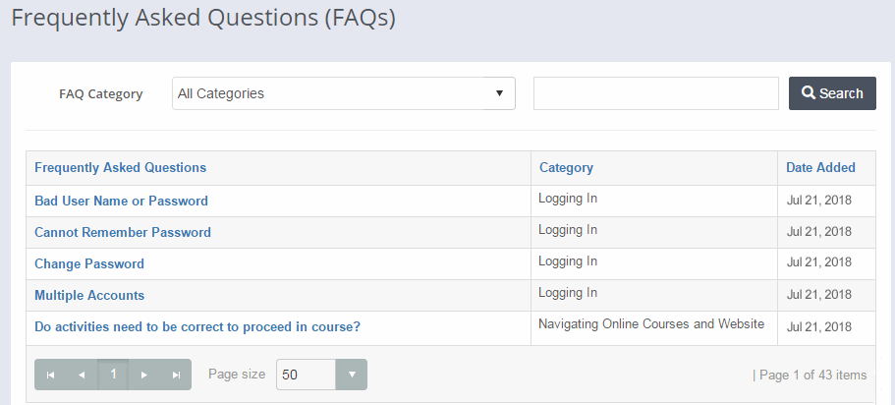Open "Cannot Remember Password" FAQ
Viewport: 895px width, 405px height.
pyautogui.click(x=123, y=233)
